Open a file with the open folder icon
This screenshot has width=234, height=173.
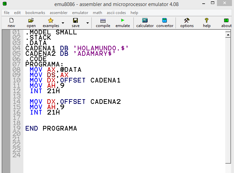coord(31,22)
